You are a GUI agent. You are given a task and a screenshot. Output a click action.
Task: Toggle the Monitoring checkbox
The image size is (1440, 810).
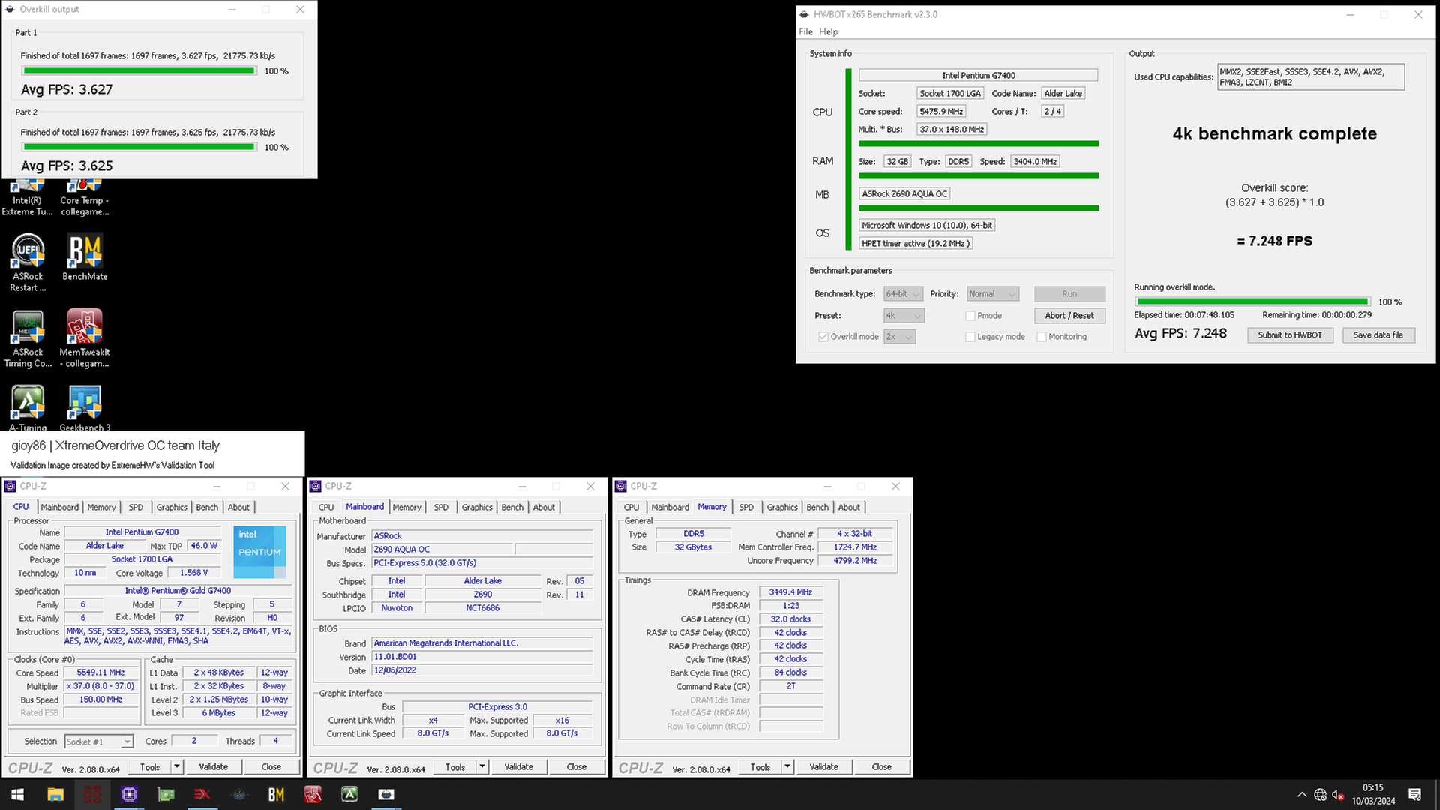point(1042,337)
